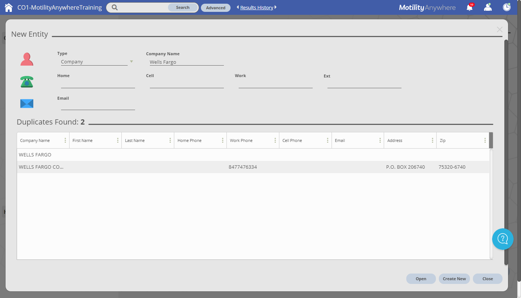Open the help chat bubble

click(x=503, y=239)
